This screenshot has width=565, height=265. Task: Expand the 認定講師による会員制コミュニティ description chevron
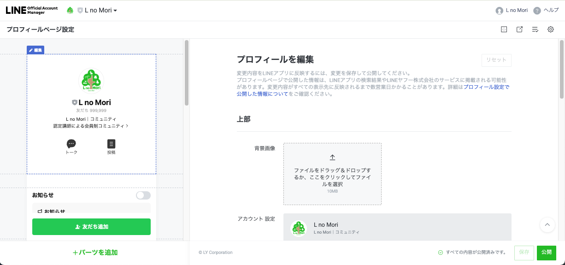click(127, 126)
